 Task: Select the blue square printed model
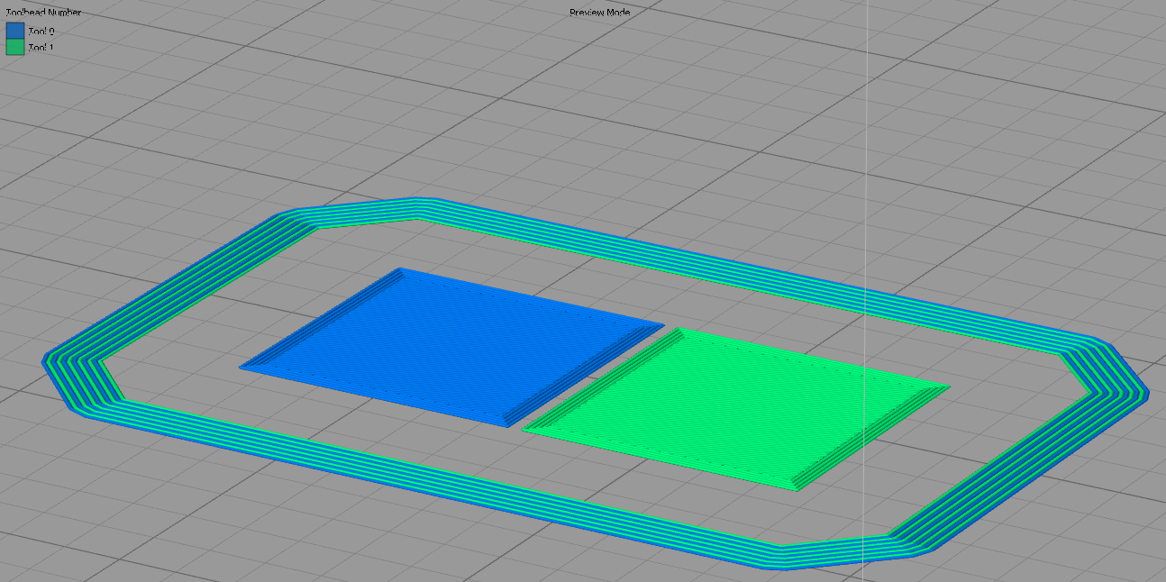[451, 345]
